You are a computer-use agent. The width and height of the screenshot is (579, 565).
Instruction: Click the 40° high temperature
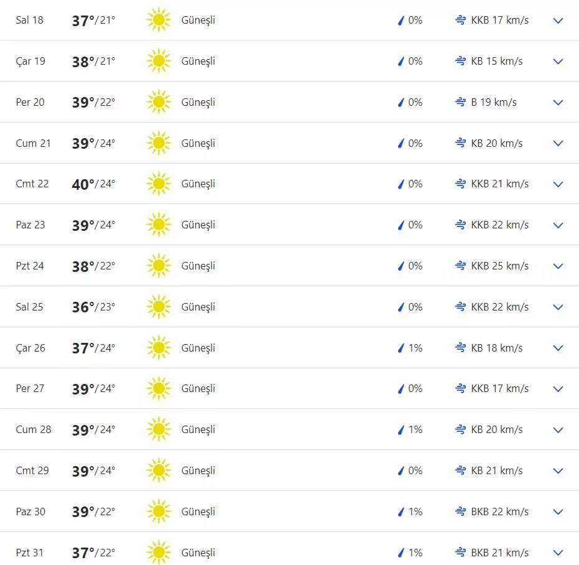pos(83,184)
